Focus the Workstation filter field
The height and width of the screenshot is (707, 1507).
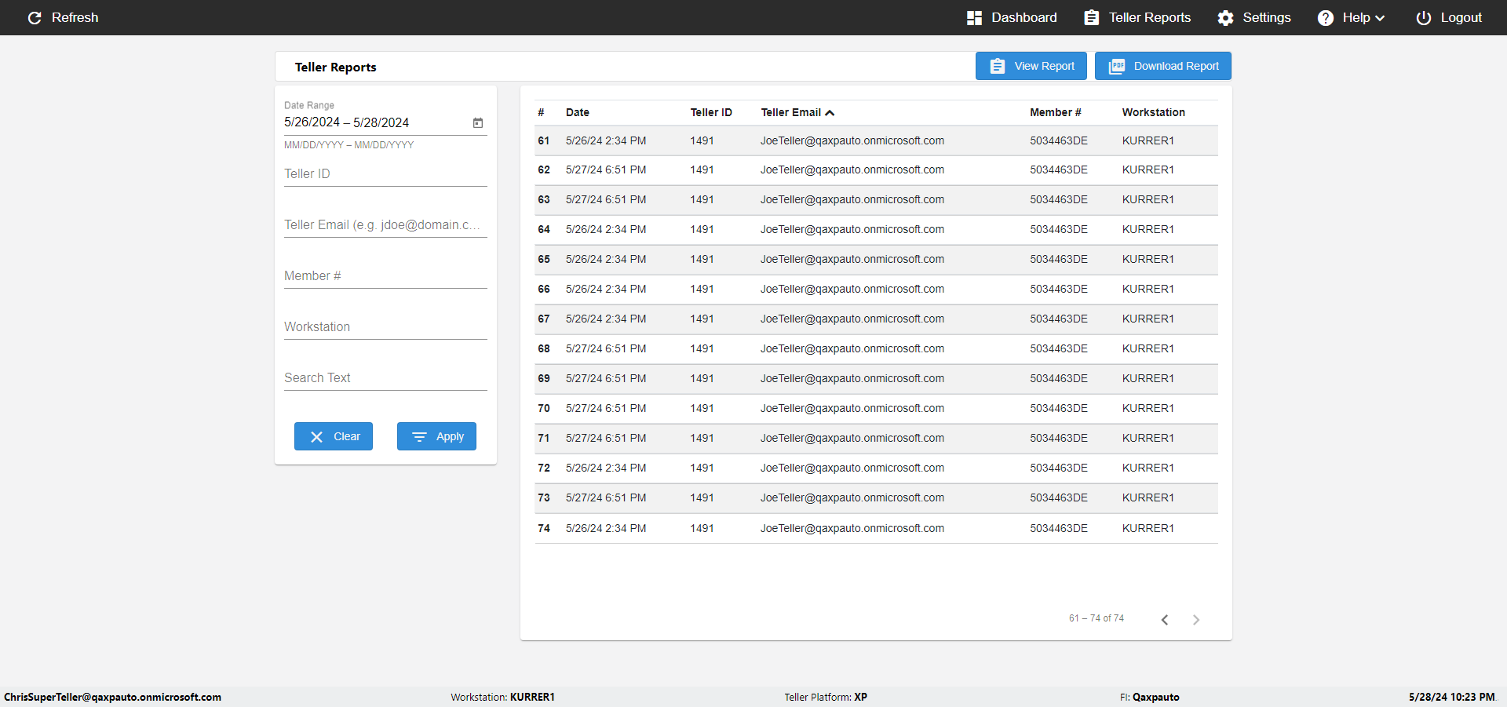point(385,326)
